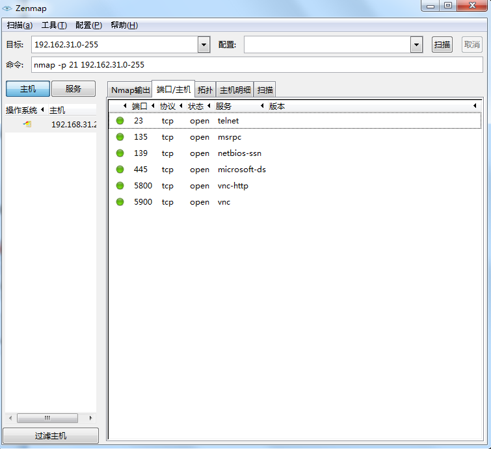
Task: Click into the 命令 command input field
Action: [x=257, y=65]
